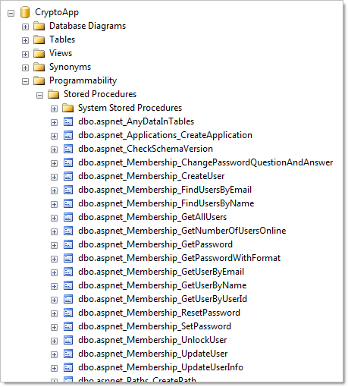This screenshot has width=348, height=387.
Task: Expand the Database Diagrams node
Action: coord(25,27)
